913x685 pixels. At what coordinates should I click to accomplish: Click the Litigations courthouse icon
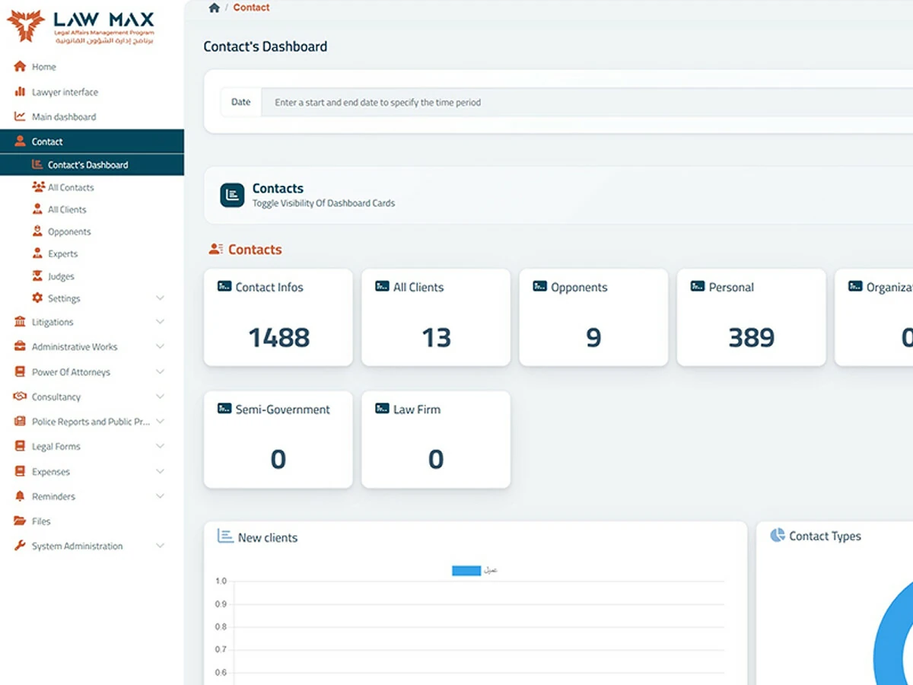20,322
